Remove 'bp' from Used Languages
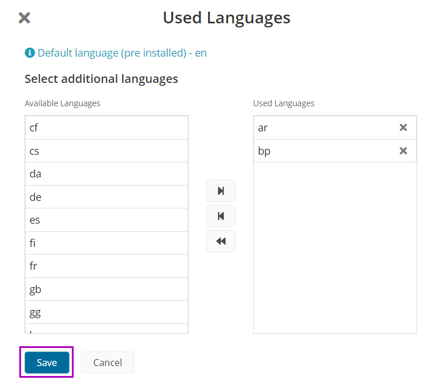The width and height of the screenshot is (440, 383). [x=403, y=151]
